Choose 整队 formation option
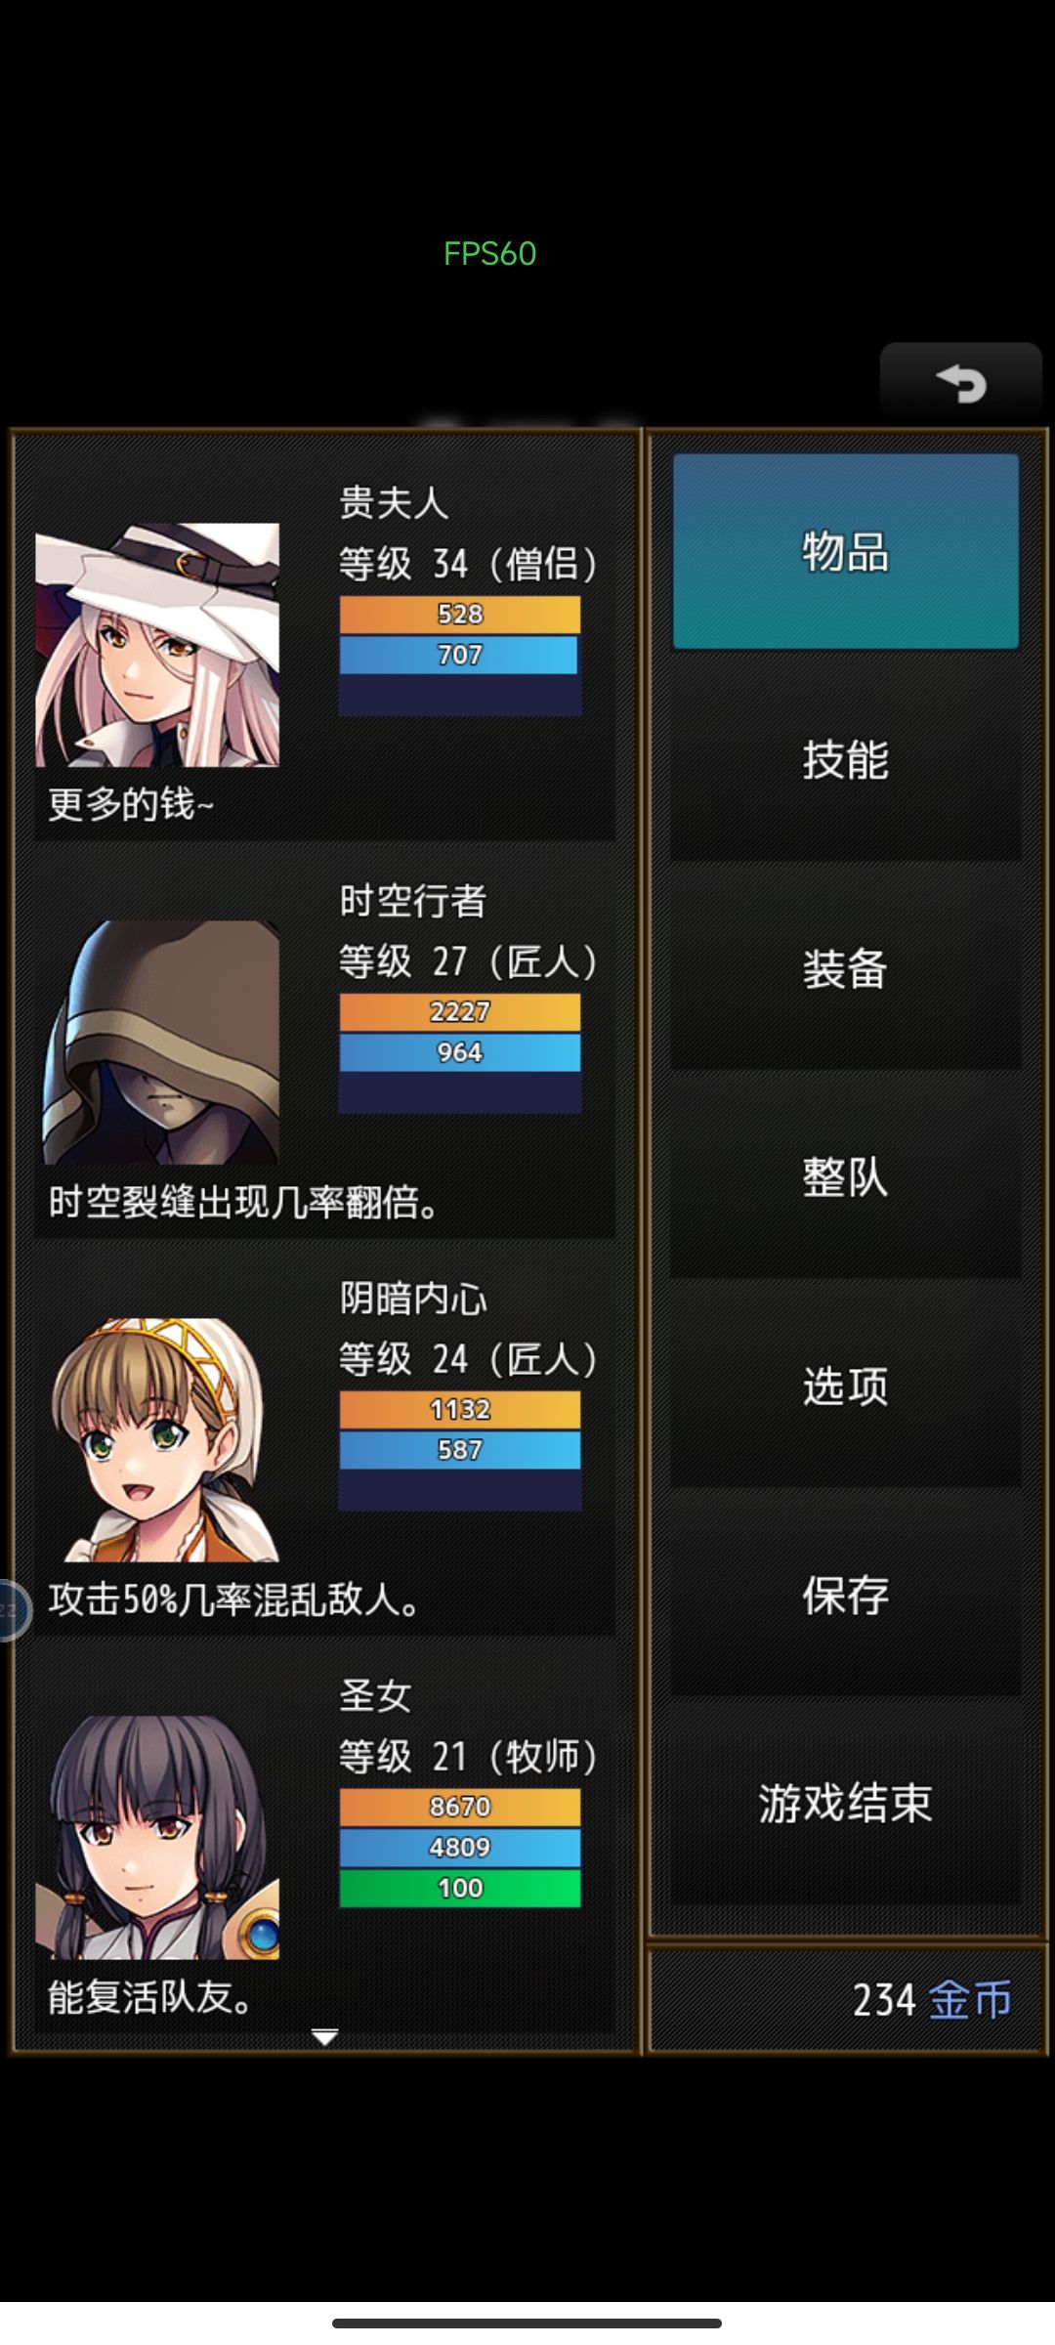This screenshot has height=2345, width=1055. click(x=846, y=1177)
